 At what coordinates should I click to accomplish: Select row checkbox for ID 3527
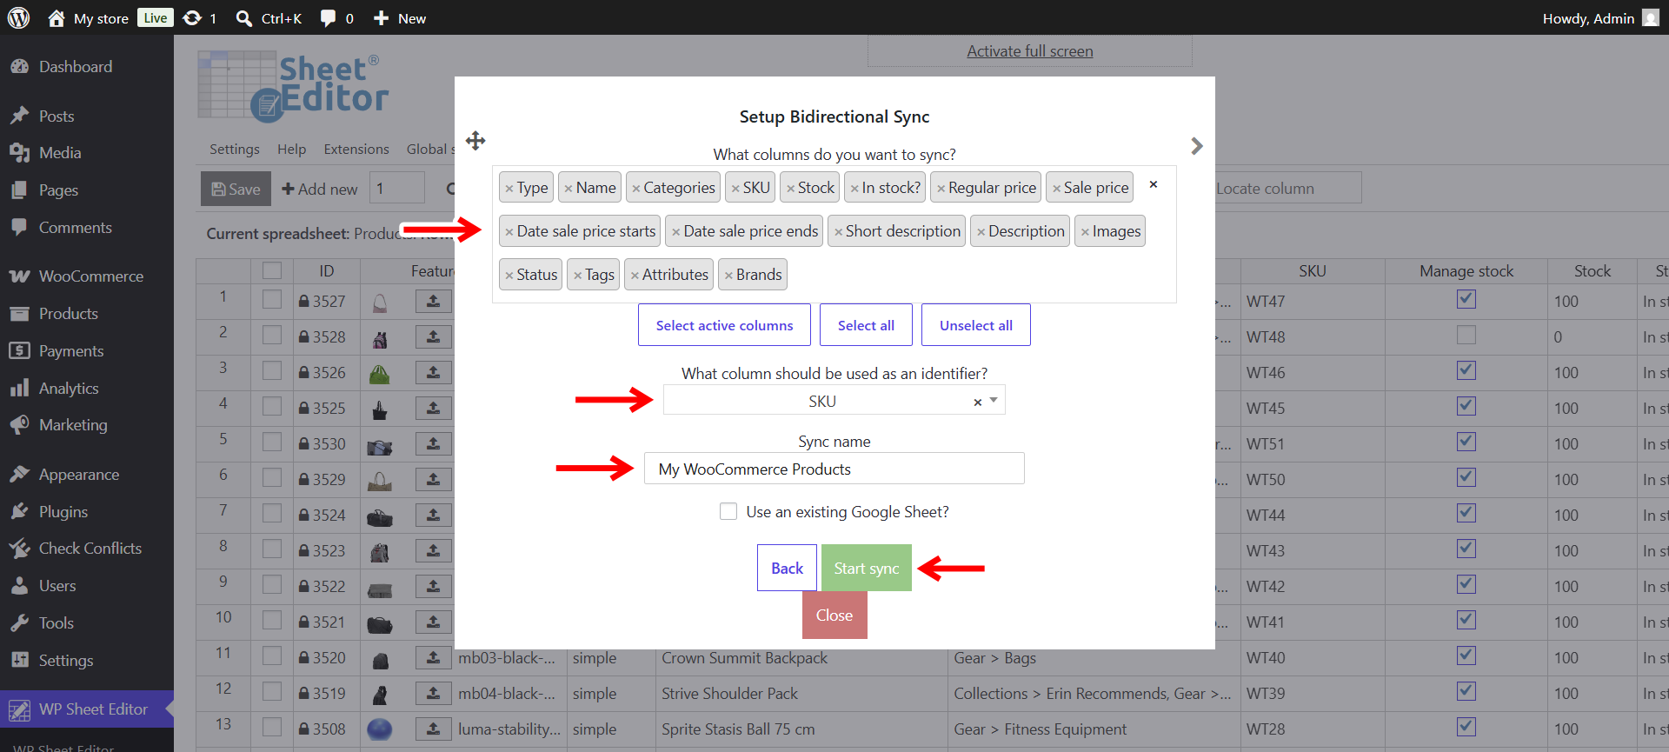pyautogui.click(x=272, y=299)
